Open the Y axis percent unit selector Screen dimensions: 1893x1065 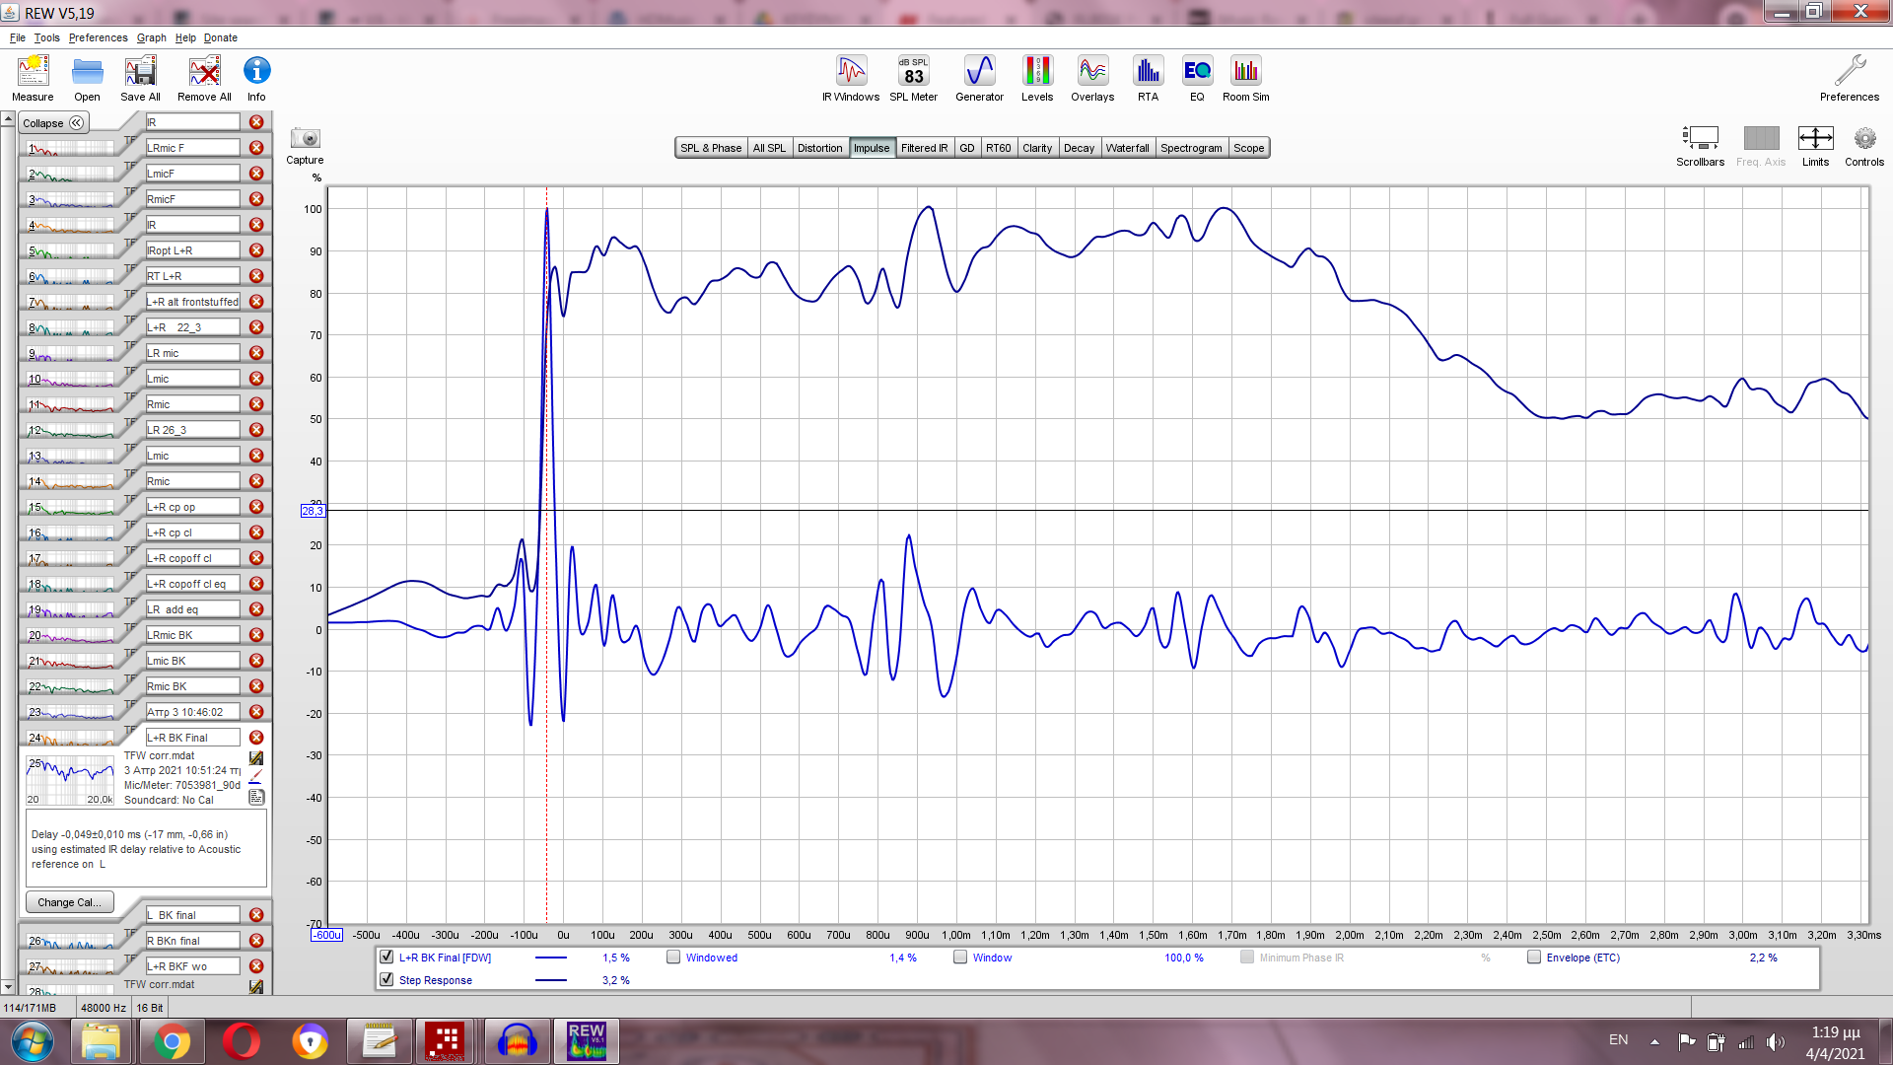point(316,178)
